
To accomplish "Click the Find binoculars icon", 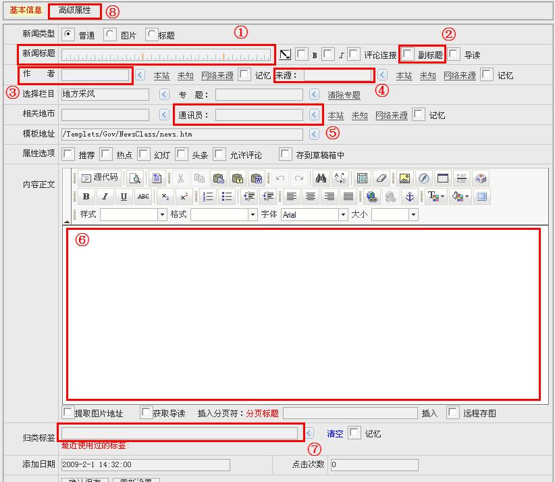I will pyautogui.click(x=321, y=178).
